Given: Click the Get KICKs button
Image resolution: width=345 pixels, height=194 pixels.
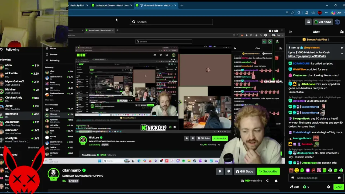Looking at the screenshot, I should point(322,22).
